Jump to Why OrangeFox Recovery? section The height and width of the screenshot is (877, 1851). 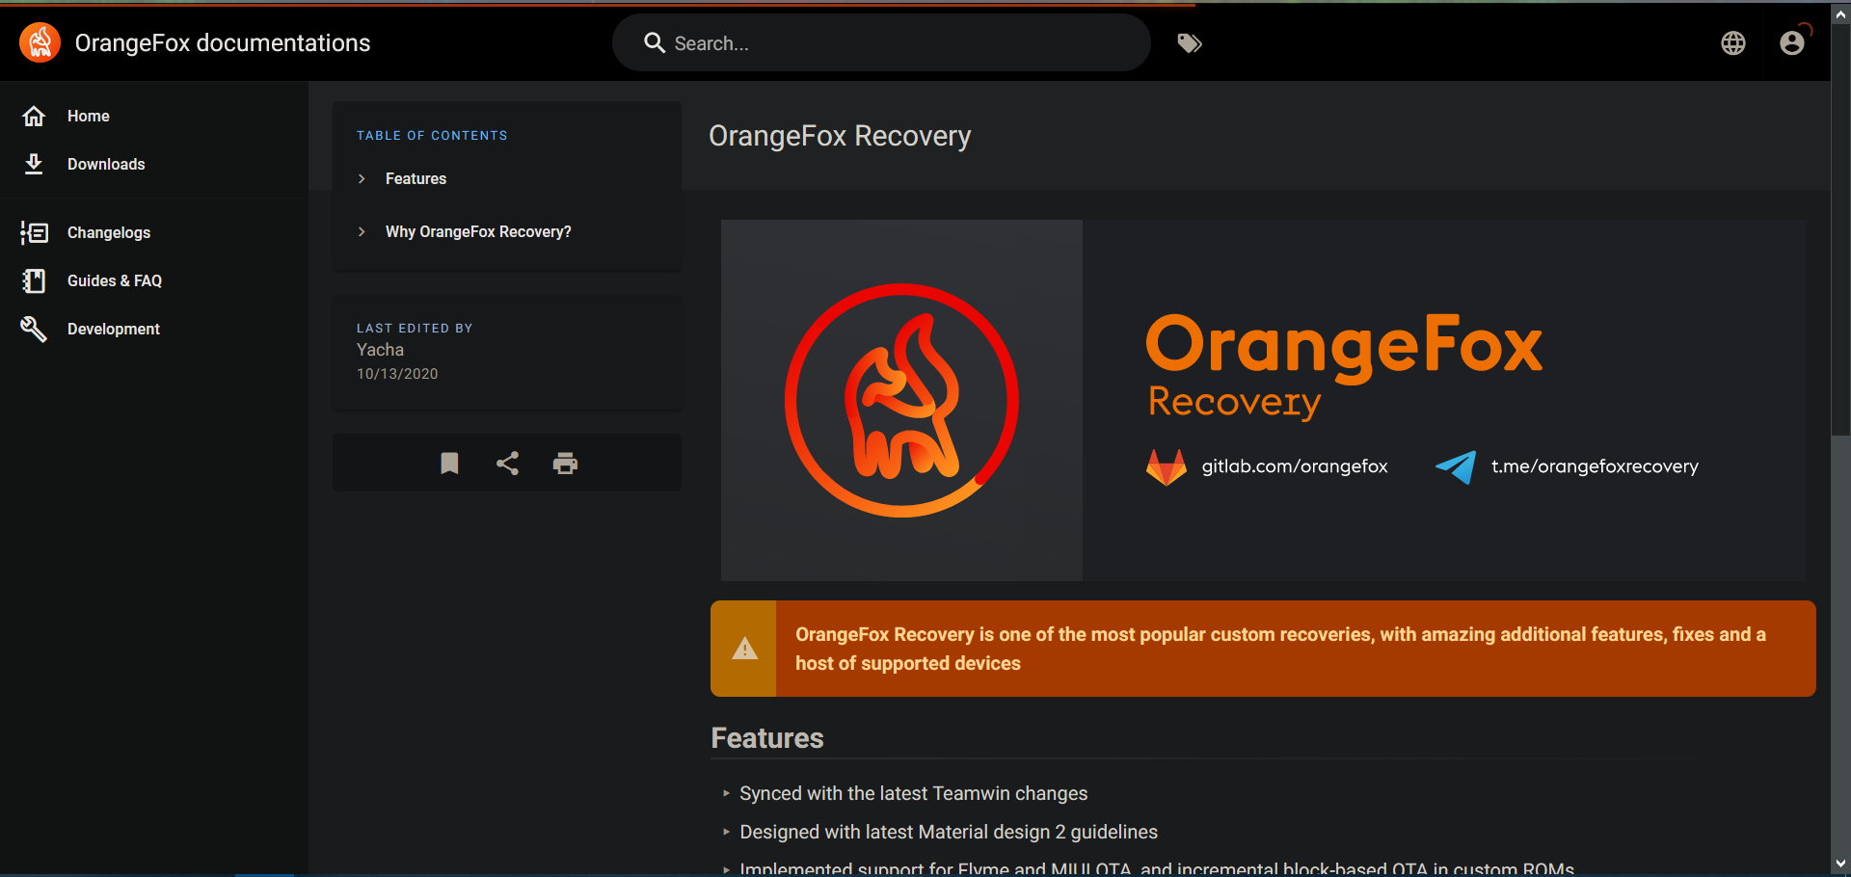[x=478, y=231]
